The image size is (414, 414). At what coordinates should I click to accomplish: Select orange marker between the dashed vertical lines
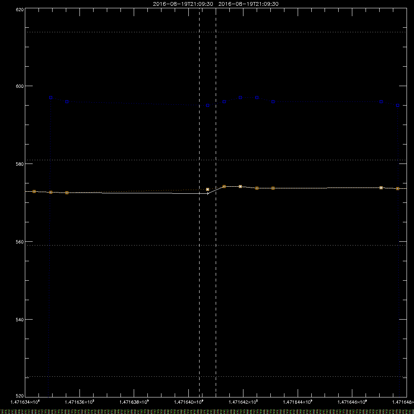tap(207, 189)
